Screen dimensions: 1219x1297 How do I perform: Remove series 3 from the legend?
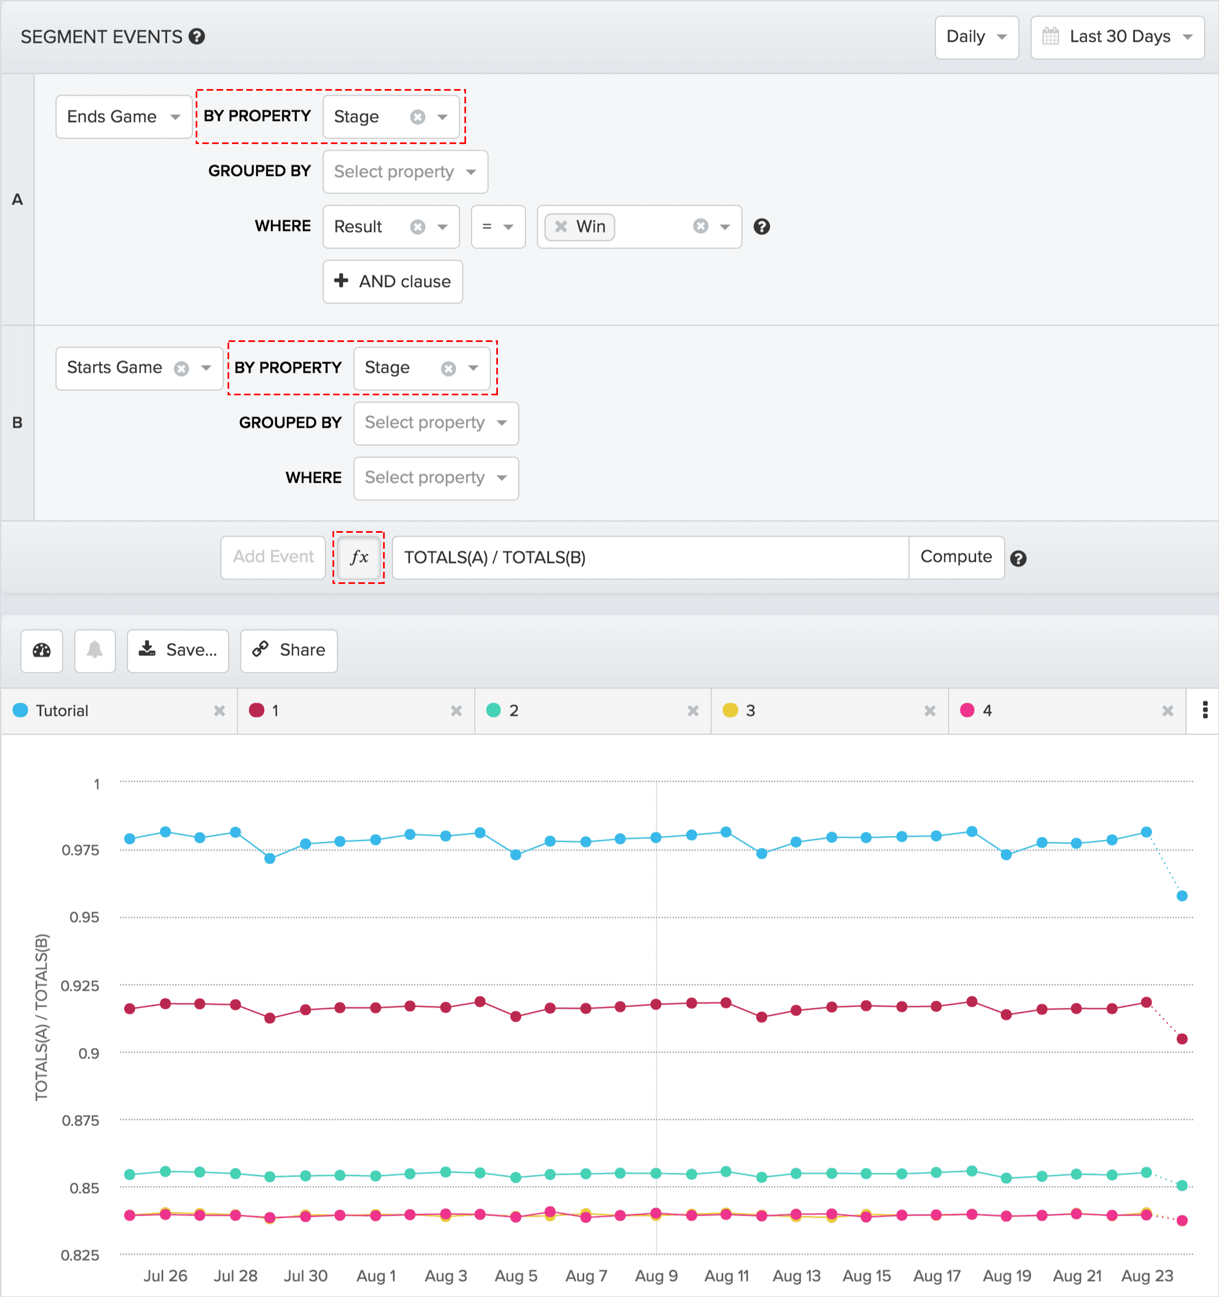[x=929, y=710]
